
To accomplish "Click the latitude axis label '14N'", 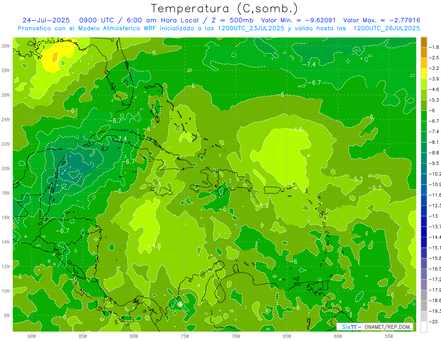I will tap(6, 242).
